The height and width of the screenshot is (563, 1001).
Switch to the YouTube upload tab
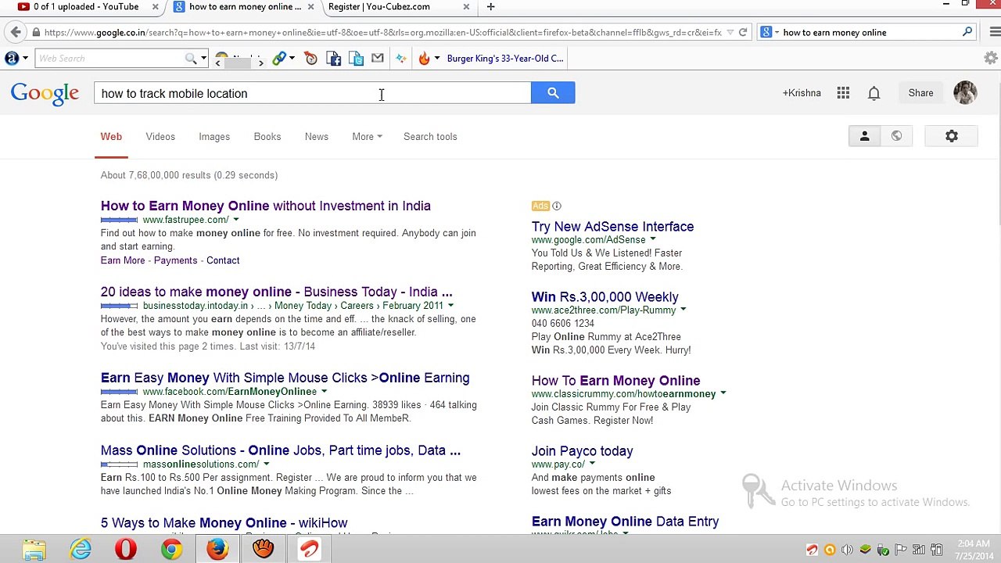coord(86,7)
